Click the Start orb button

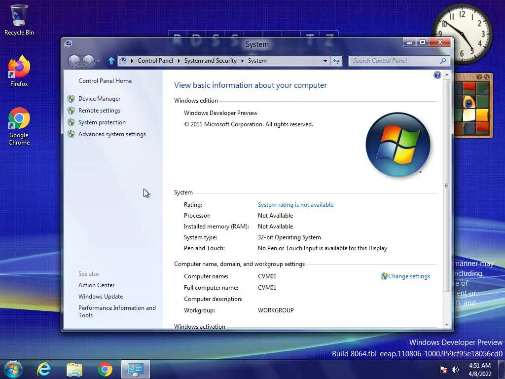tap(13, 369)
